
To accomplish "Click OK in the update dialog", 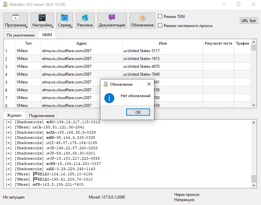I will click(138, 112).
